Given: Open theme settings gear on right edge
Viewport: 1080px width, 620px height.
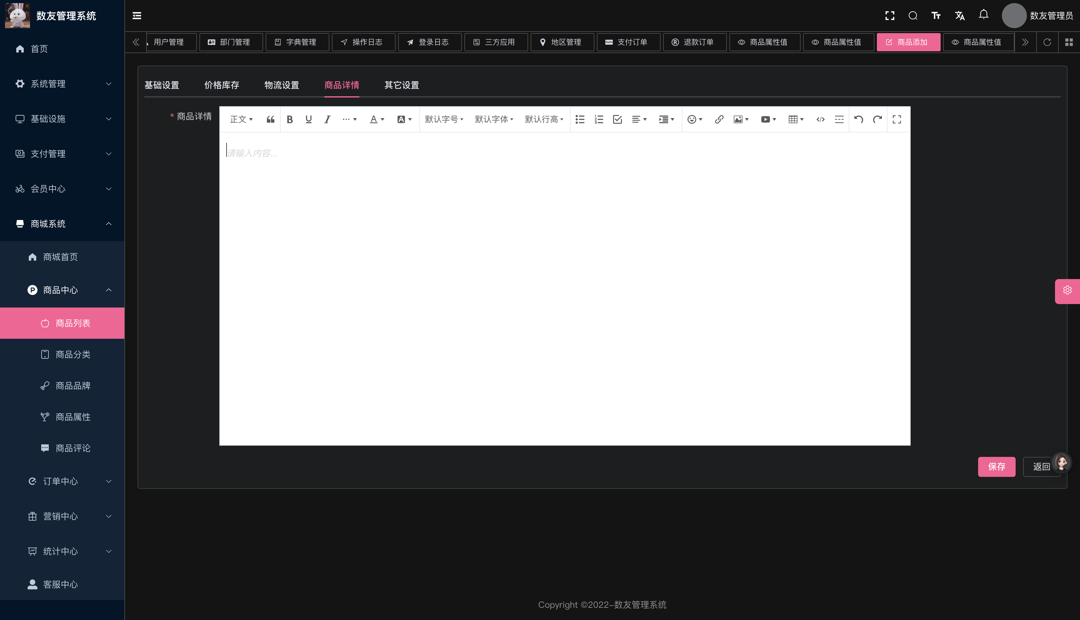Looking at the screenshot, I should (x=1067, y=291).
